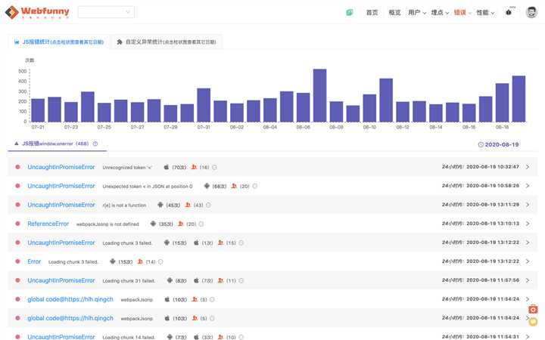Open UncaughtInPromiseError for Unexpected token in JSON
The width and height of the screenshot is (545, 340).
click(x=61, y=186)
